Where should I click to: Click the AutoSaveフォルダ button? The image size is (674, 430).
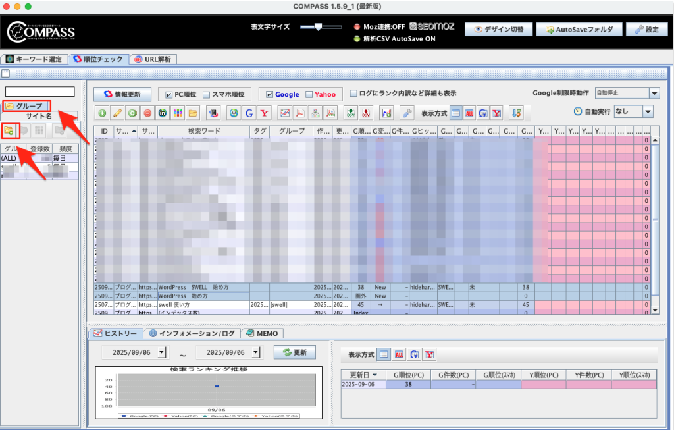579,30
